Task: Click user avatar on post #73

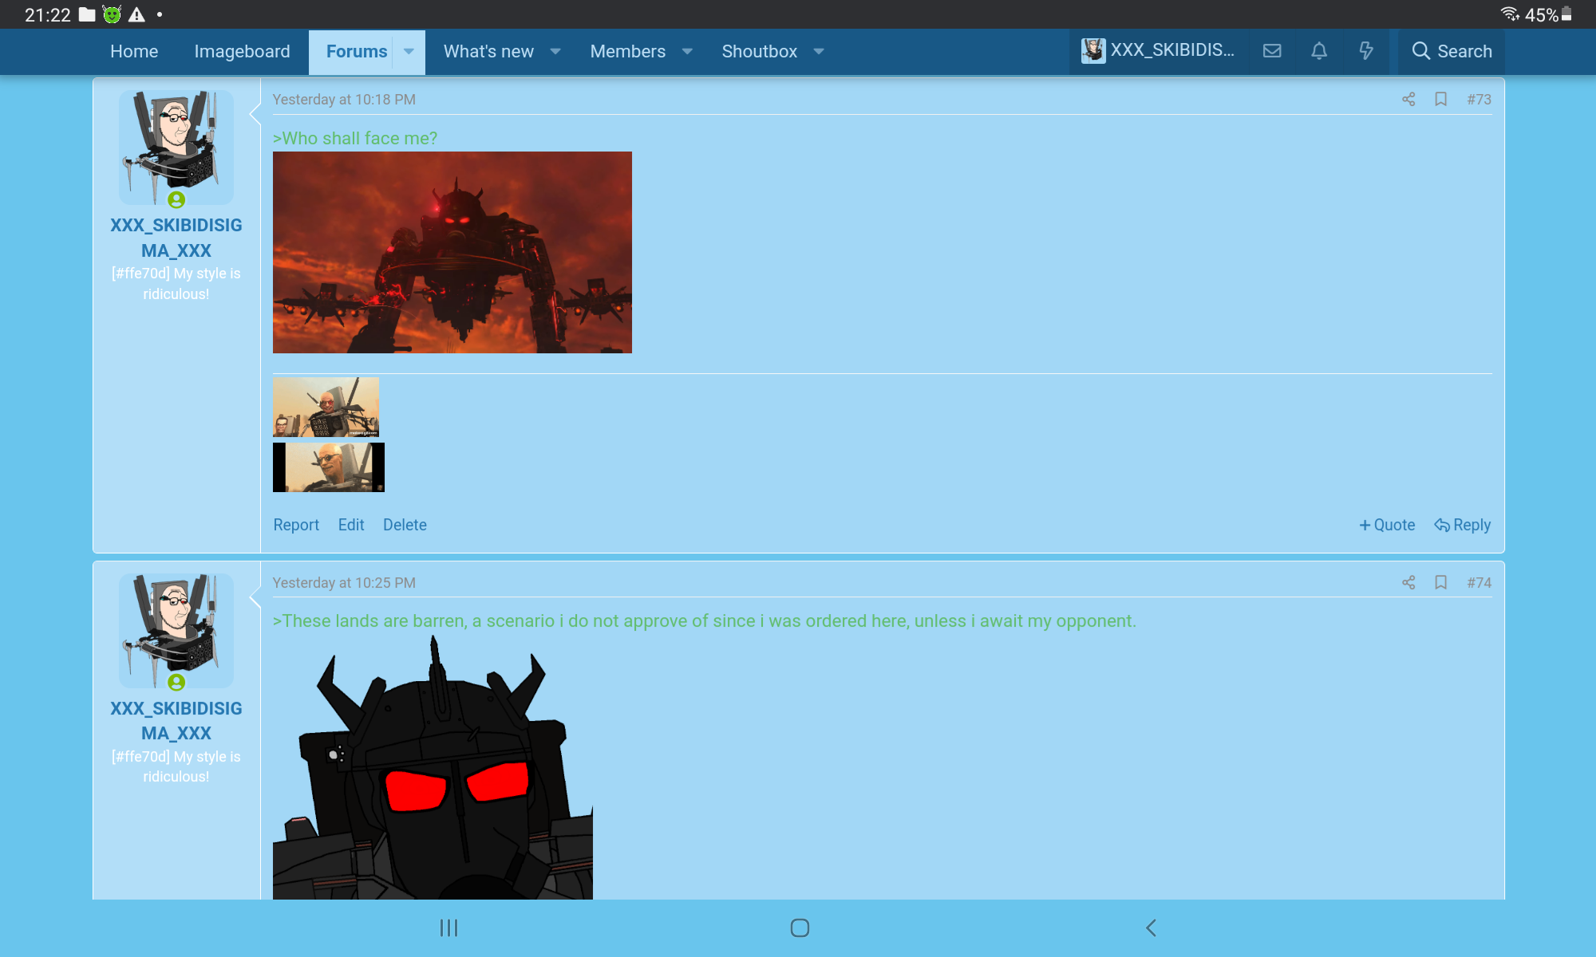Action: point(176,148)
